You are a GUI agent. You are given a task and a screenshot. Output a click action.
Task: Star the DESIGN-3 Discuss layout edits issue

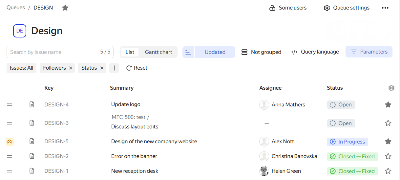[x=388, y=123]
